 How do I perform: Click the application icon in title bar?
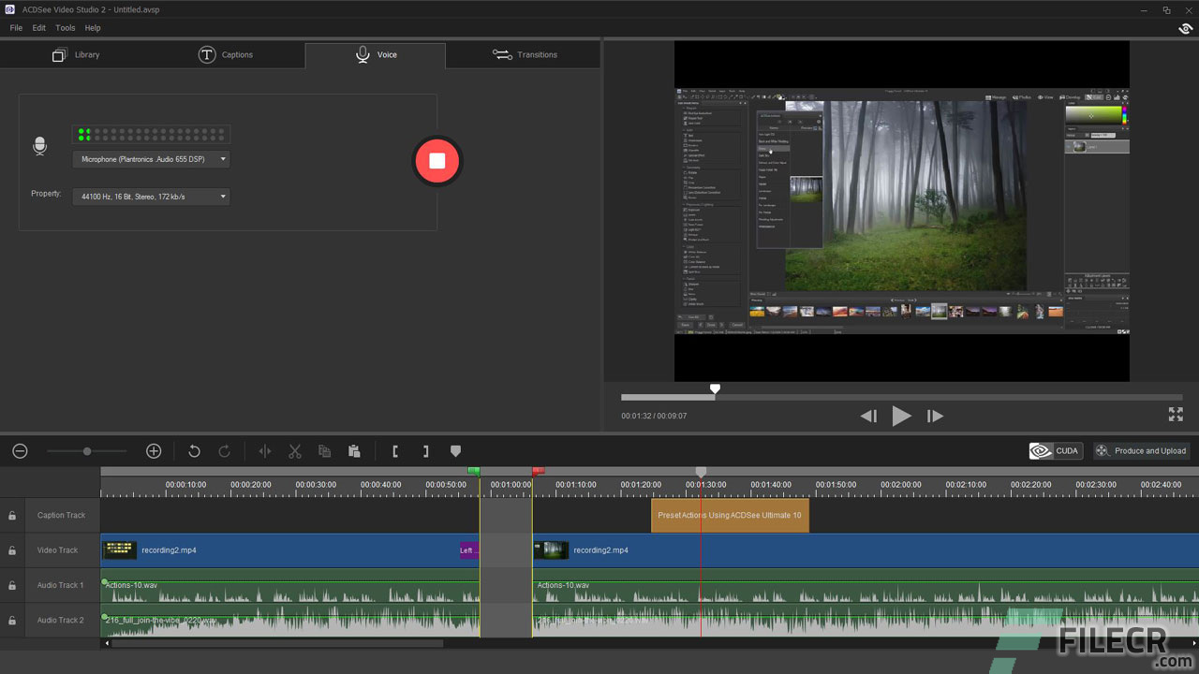tap(9, 9)
